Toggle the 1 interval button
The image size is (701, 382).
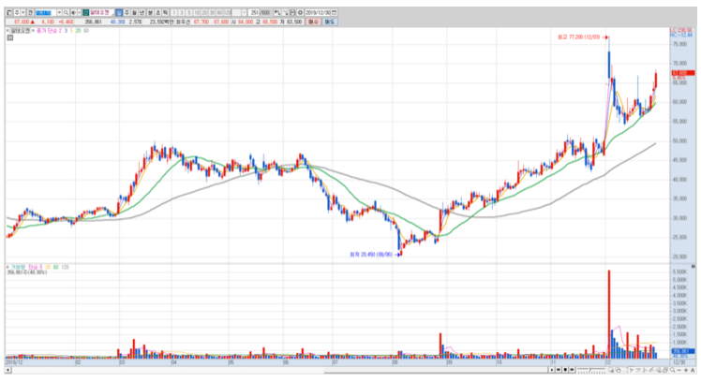tap(172, 12)
